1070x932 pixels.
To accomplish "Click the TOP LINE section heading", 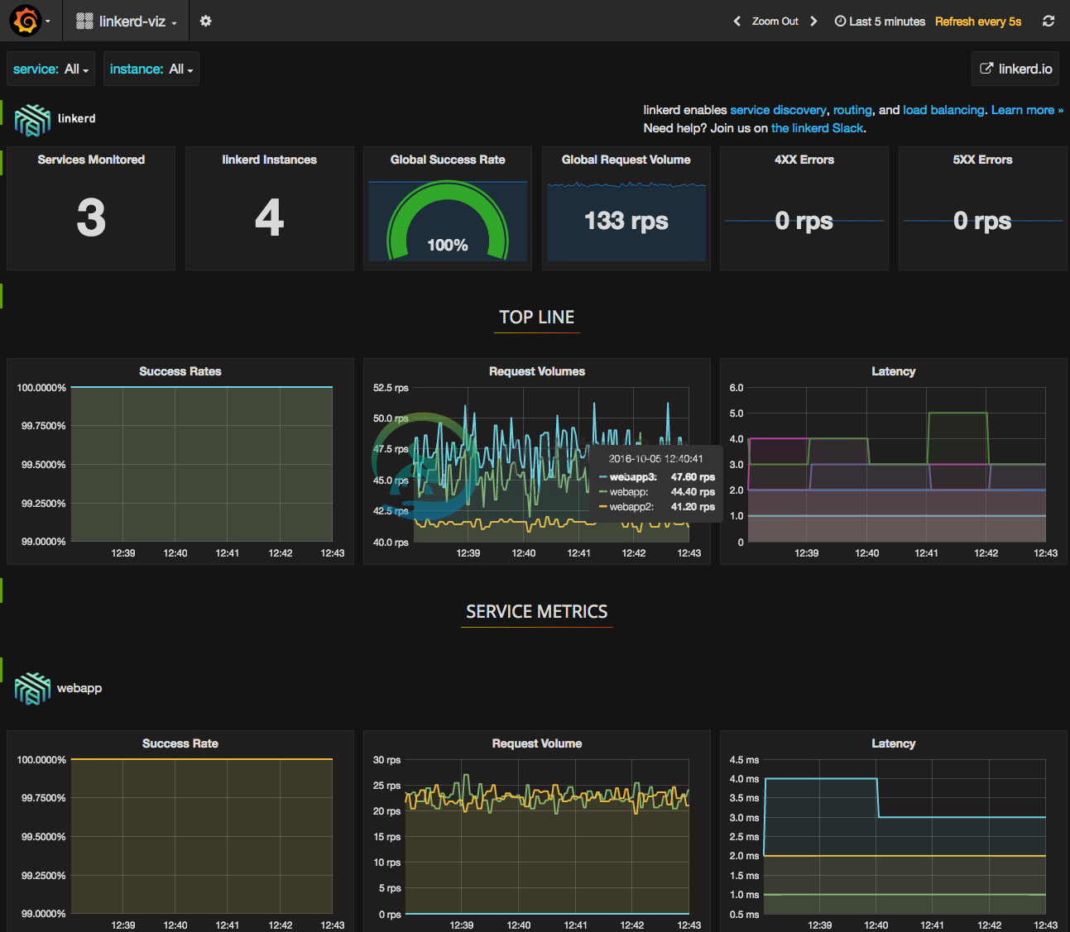I will 537,318.
